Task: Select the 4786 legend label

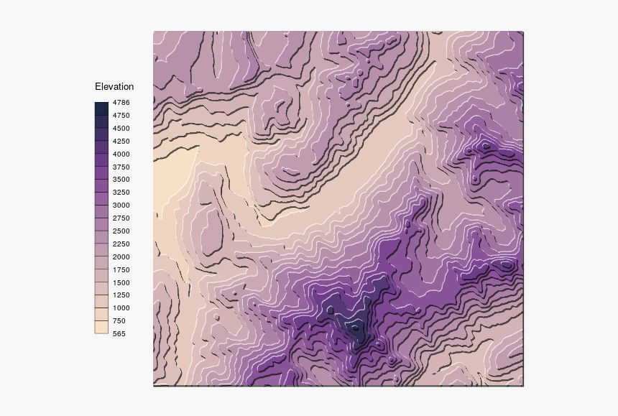Action: point(121,103)
